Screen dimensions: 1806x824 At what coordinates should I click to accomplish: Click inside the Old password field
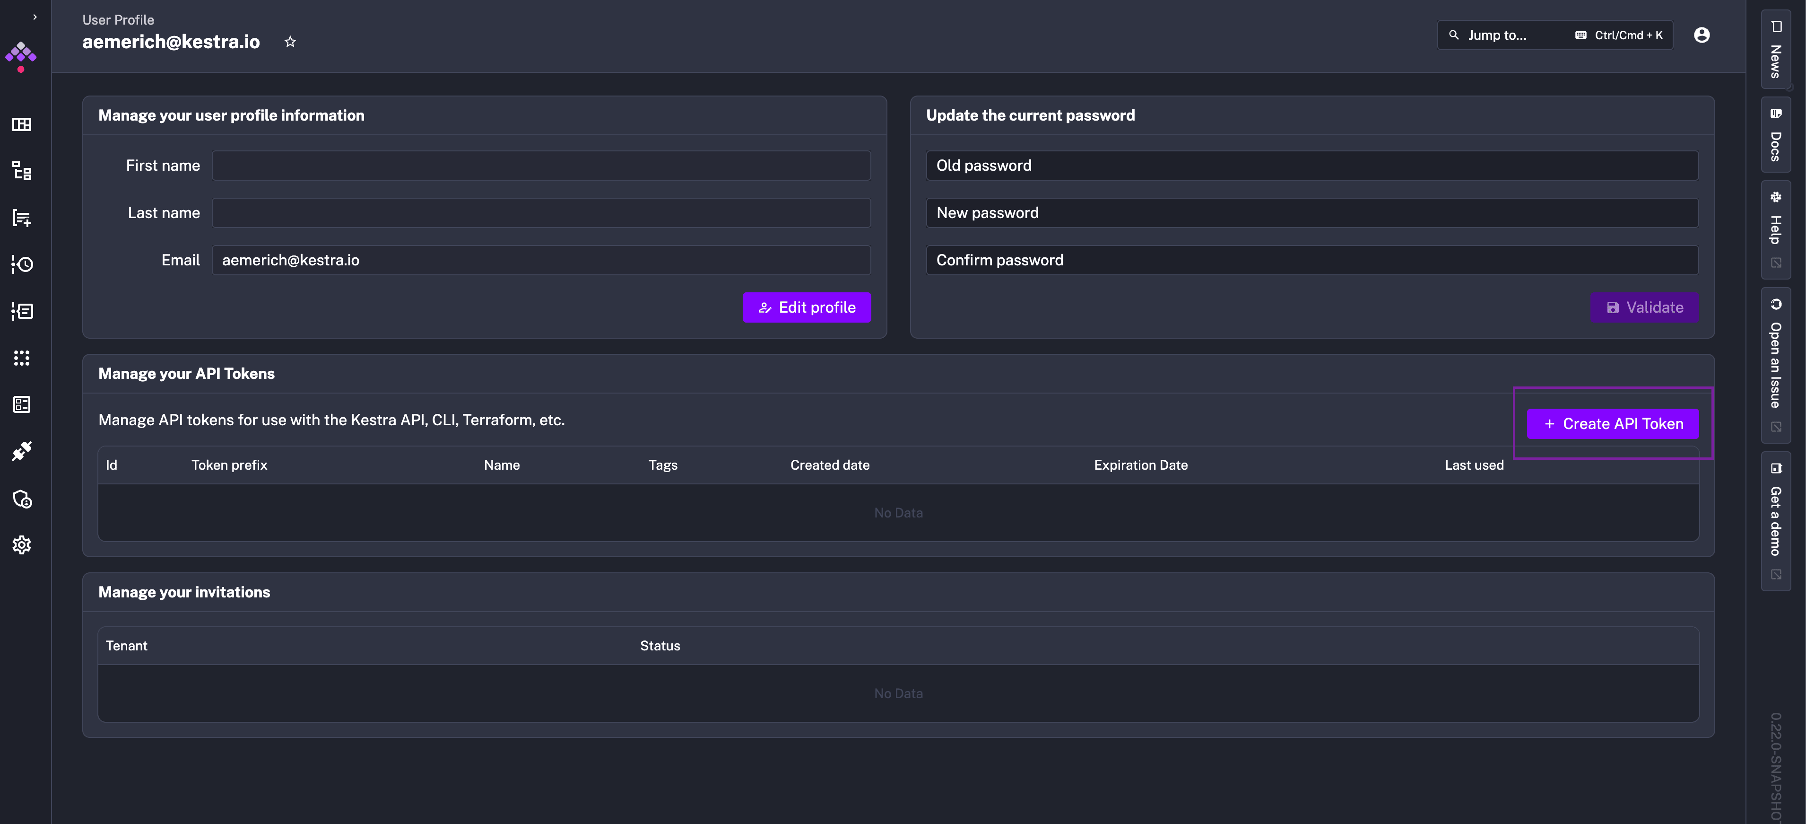click(x=1311, y=165)
